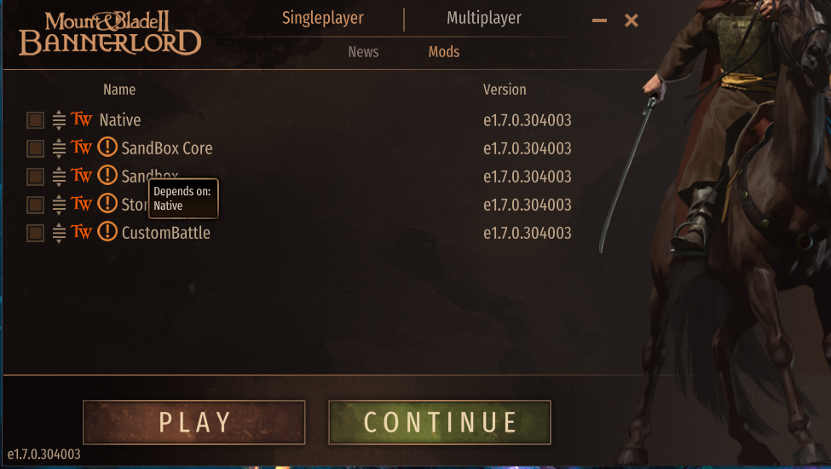Click the reorder arrows on the Sandbox row

click(59, 176)
